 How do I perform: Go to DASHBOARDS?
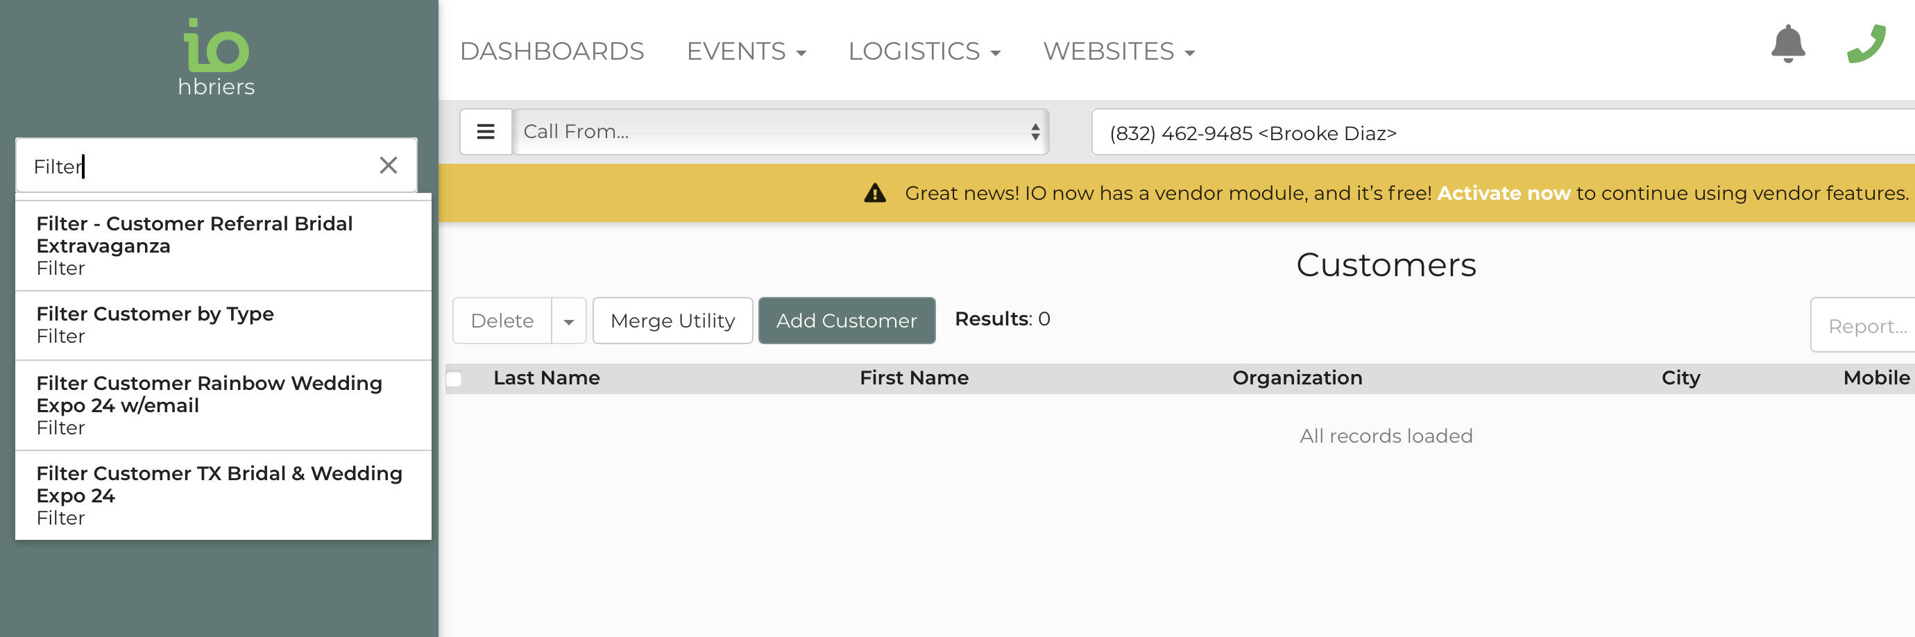click(x=552, y=51)
